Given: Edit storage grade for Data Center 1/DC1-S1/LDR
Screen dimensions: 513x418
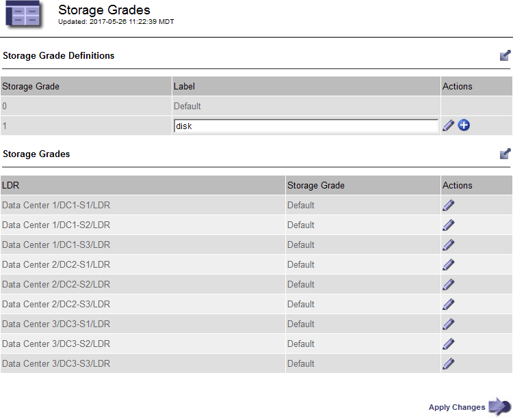Looking at the screenshot, I should point(448,206).
